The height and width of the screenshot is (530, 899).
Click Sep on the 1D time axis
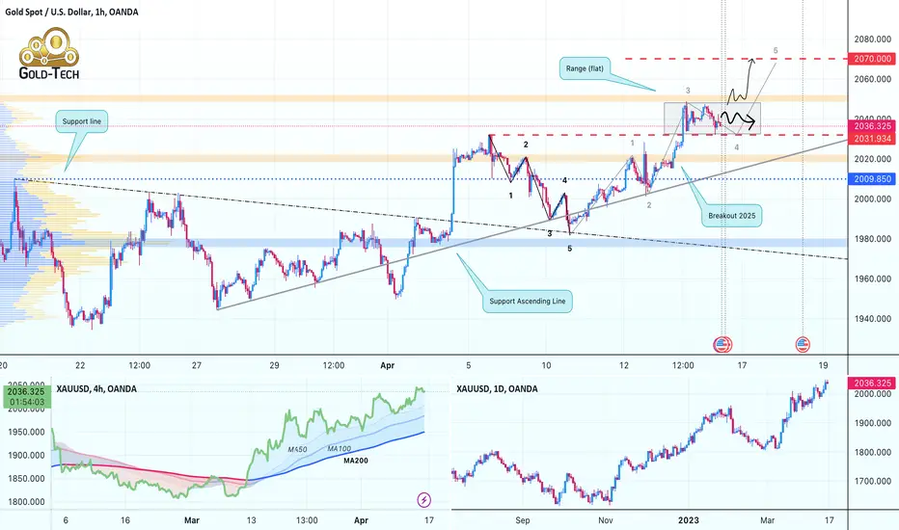coord(522,520)
